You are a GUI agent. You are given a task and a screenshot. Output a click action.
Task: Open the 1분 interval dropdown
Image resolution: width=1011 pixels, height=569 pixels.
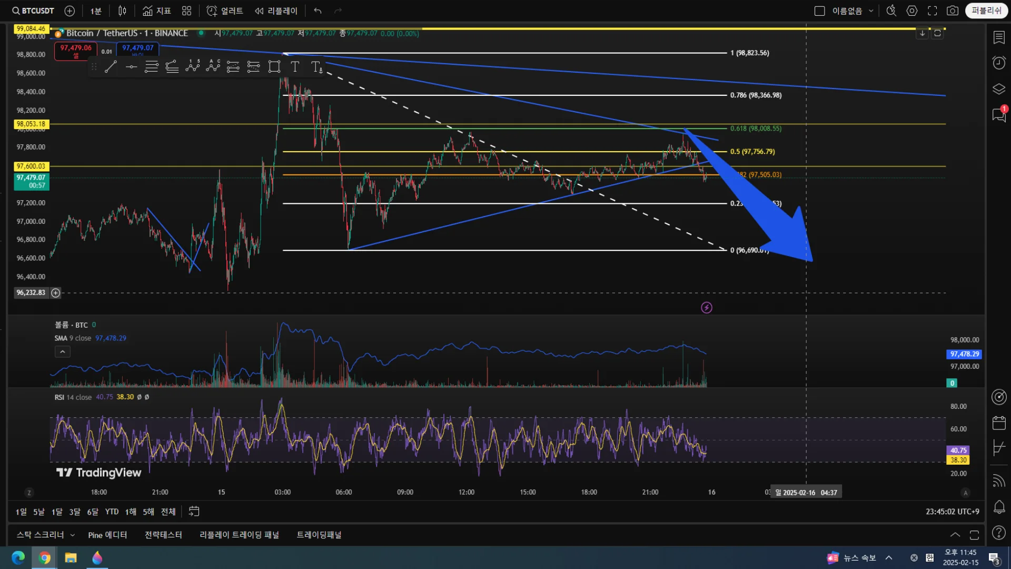[96, 11]
